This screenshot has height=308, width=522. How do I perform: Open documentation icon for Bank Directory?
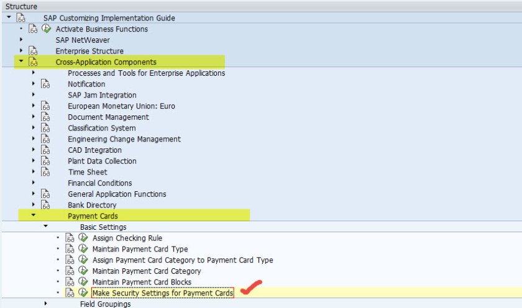45,204
